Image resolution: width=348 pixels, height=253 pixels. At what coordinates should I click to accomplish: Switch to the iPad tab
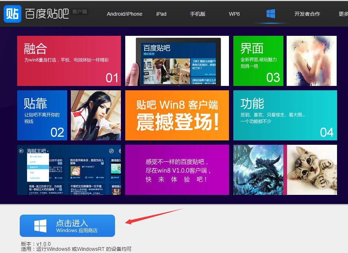pos(161,14)
